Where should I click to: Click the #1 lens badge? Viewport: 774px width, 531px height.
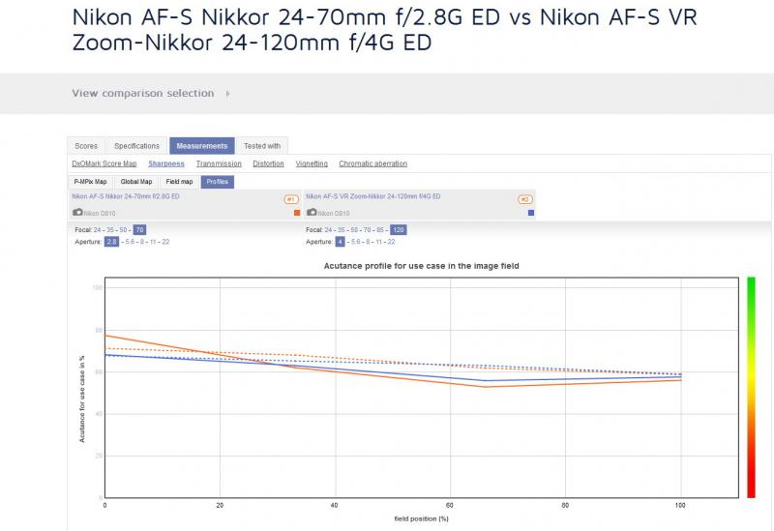291,199
